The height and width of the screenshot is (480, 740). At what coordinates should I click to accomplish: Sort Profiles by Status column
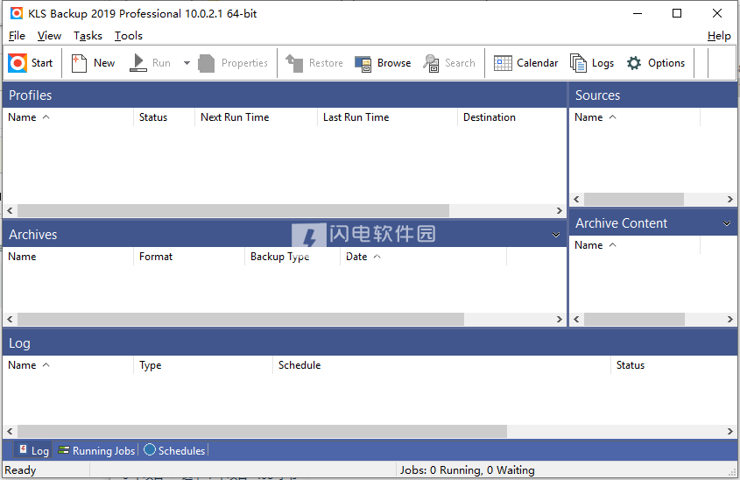[x=165, y=117]
